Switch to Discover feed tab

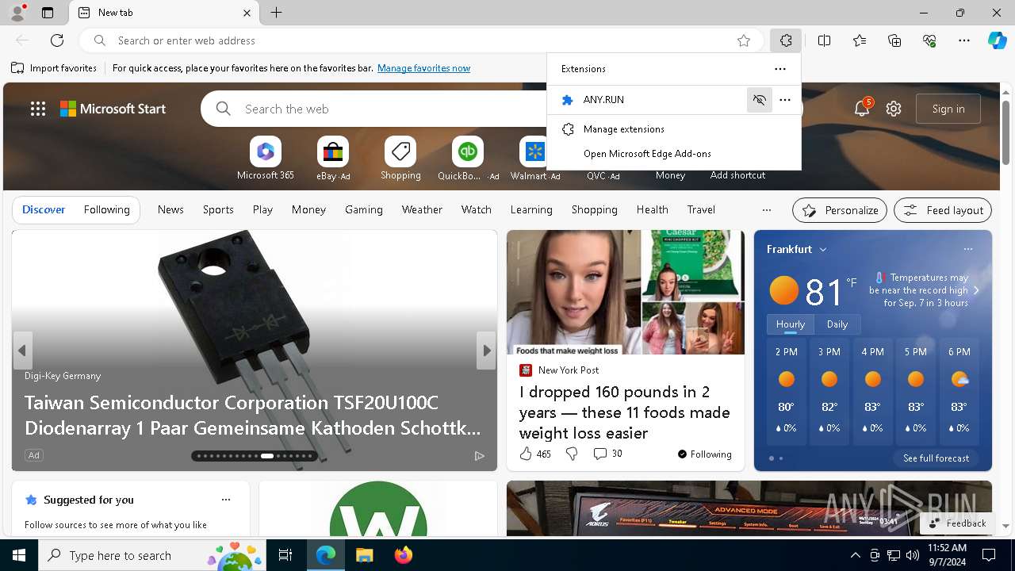point(44,209)
